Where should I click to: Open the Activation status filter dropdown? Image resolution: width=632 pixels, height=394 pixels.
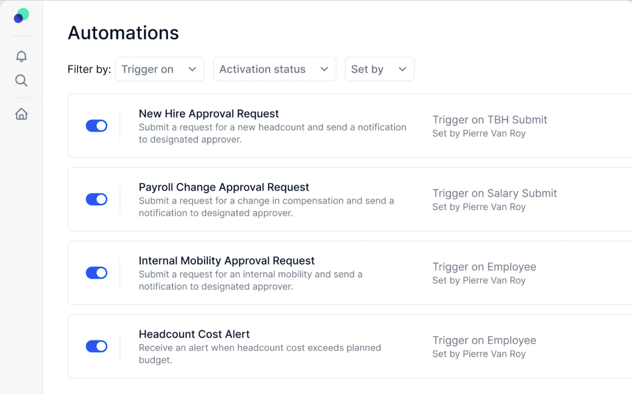point(275,69)
